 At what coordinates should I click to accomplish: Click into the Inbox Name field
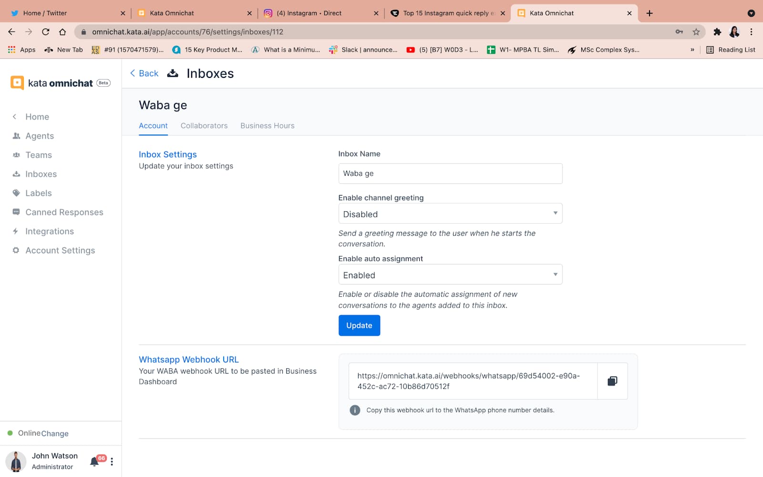coord(450,174)
